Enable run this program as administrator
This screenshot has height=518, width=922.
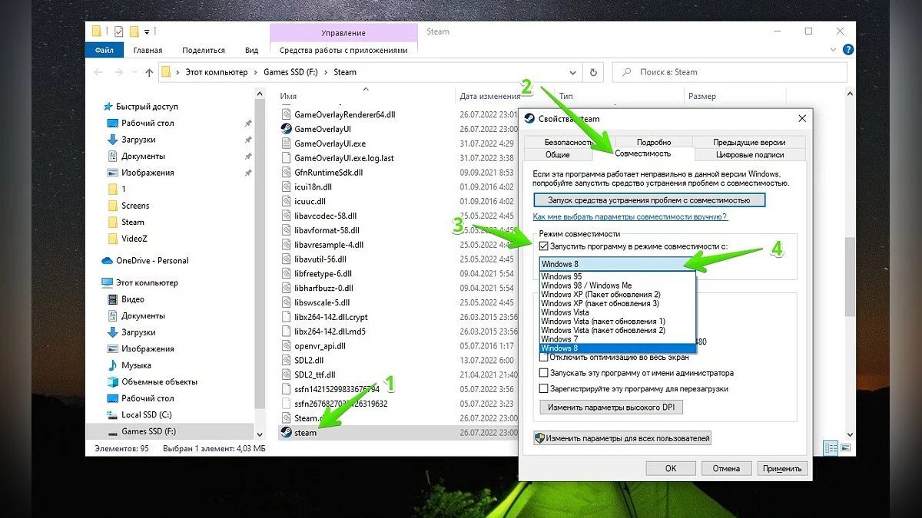pyautogui.click(x=544, y=373)
